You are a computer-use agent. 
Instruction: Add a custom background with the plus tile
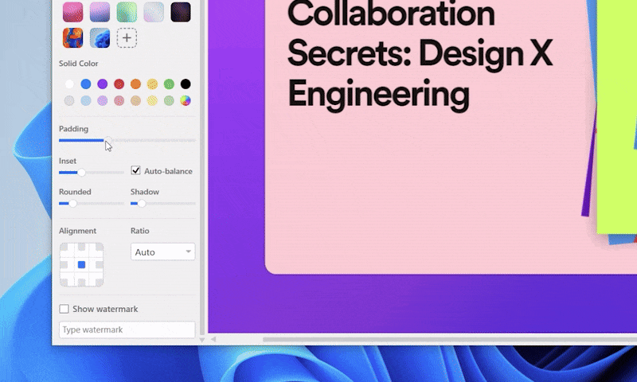[x=127, y=37]
